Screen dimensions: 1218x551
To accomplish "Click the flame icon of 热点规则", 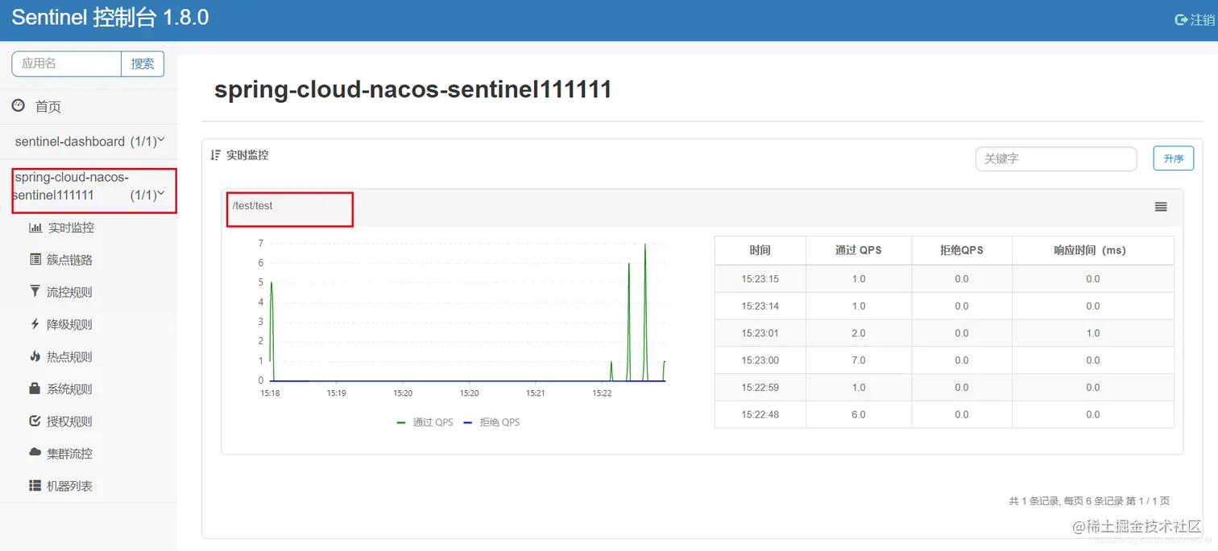I will pyautogui.click(x=35, y=356).
